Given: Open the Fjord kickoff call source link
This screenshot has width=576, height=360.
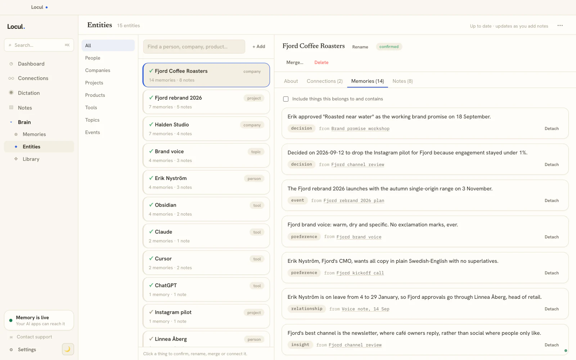Looking at the screenshot, I should tap(360, 273).
